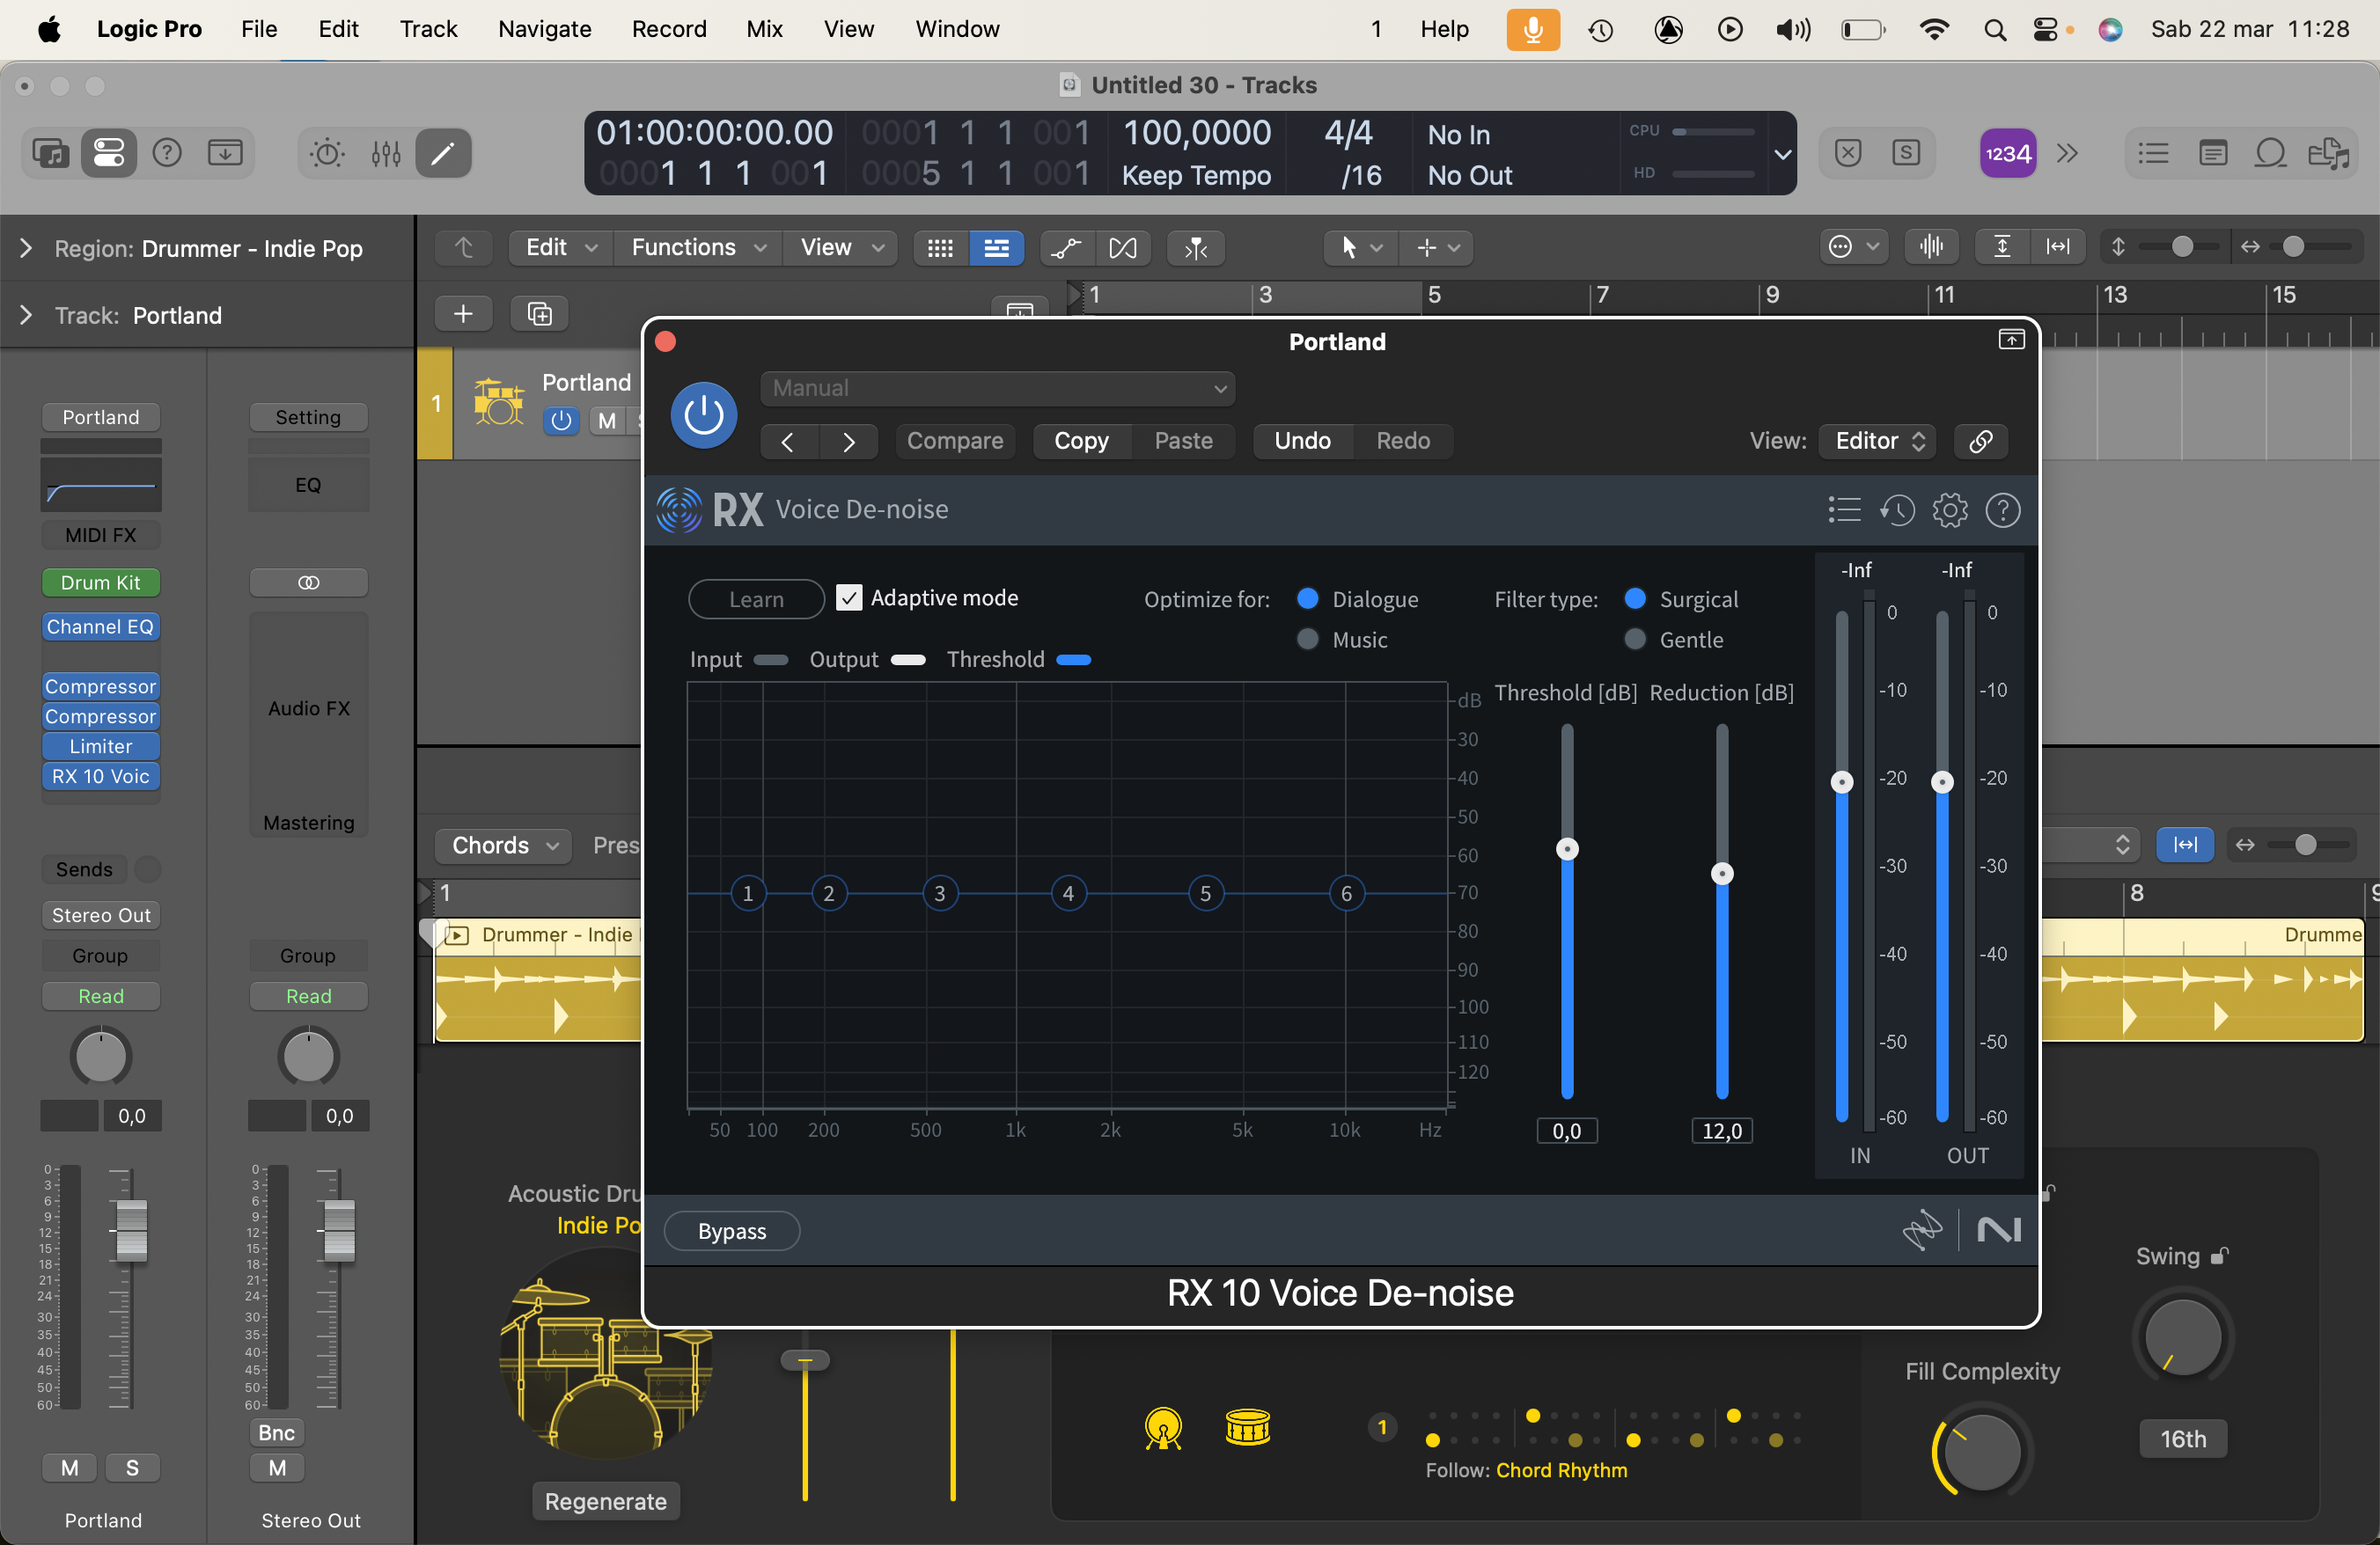Open the Library button in control bar

pos(51,153)
